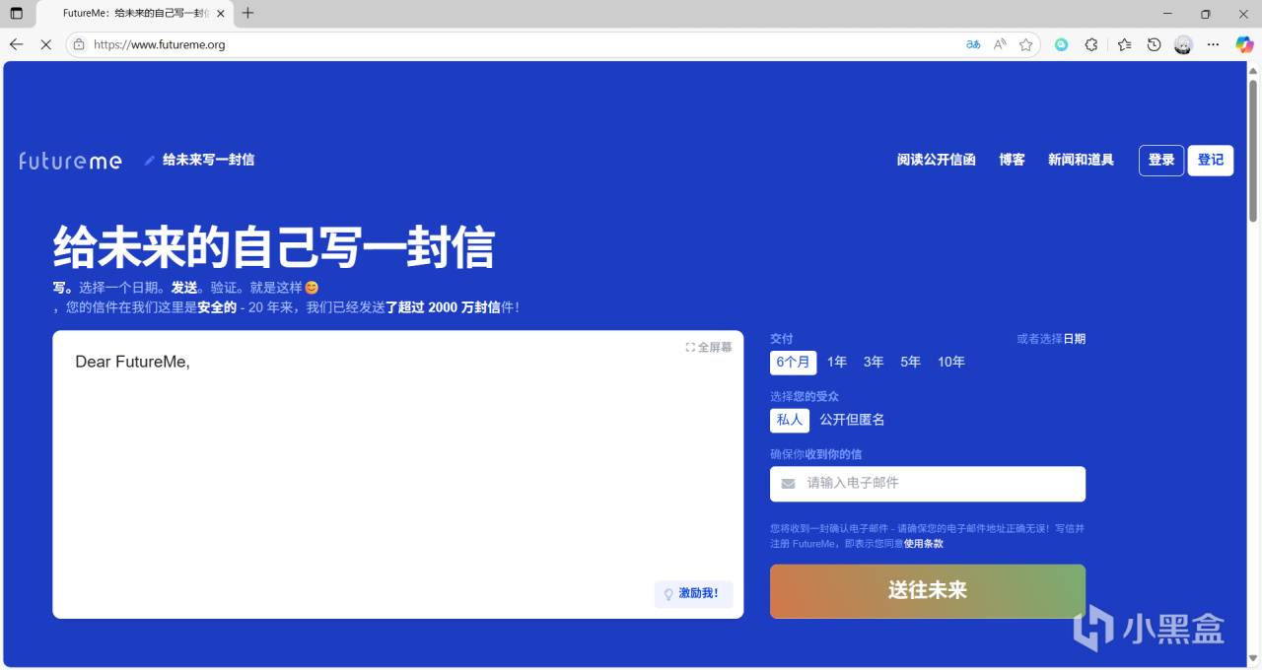Select 3年 delivery option
The image size is (1262, 670).
(x=874, y=363)
